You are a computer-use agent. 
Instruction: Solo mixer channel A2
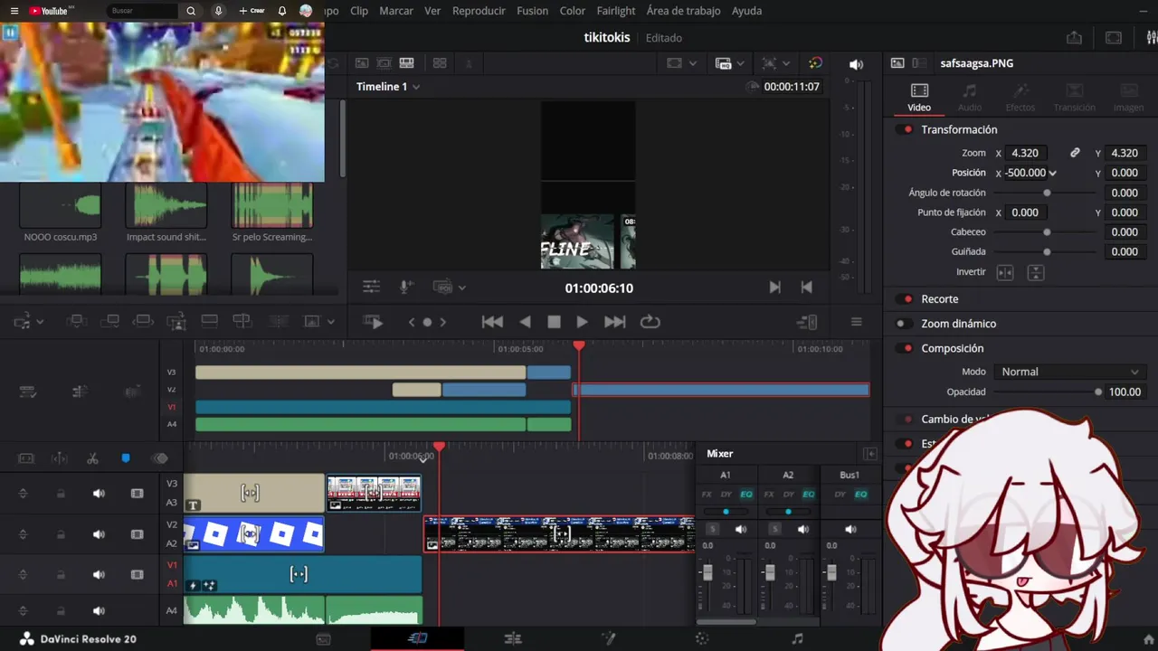pyautogui.click(x=774, y=529)
